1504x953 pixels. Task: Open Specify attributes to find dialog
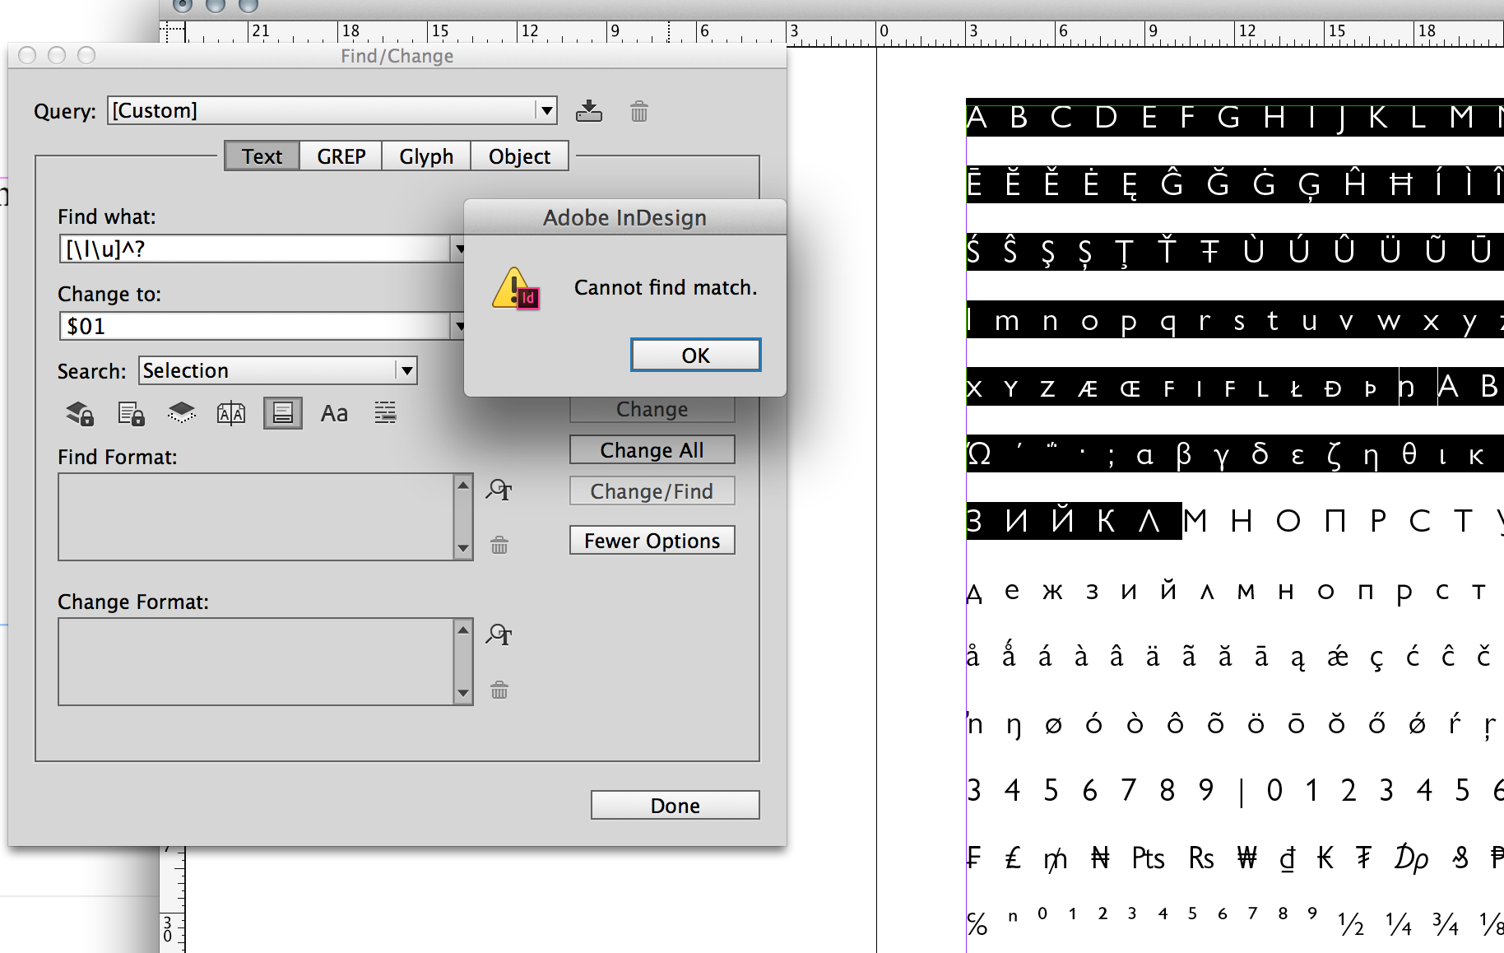pyautogui.click(x=499, y=490)
